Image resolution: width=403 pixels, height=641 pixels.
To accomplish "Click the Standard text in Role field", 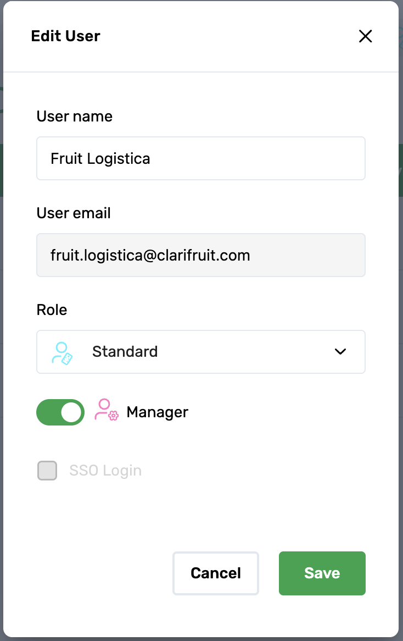I will (125, 352).
